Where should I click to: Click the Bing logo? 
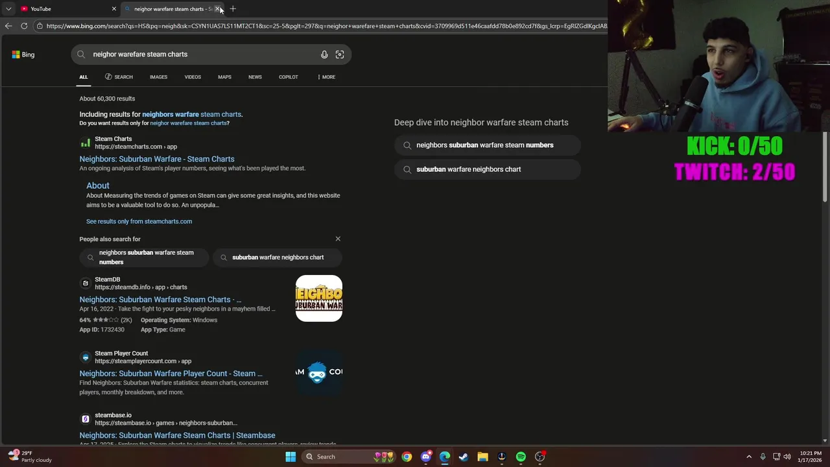[23, 54]
